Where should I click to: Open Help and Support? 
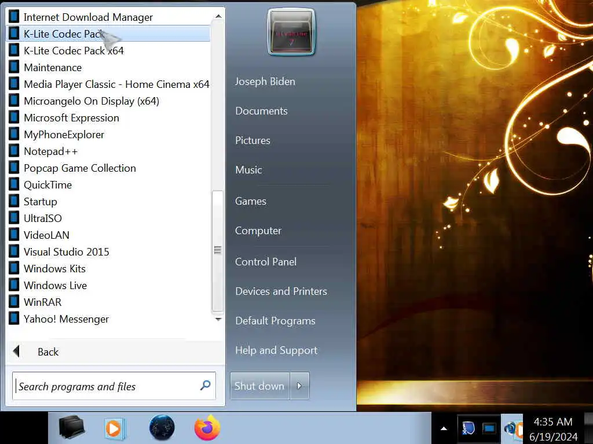276,350
